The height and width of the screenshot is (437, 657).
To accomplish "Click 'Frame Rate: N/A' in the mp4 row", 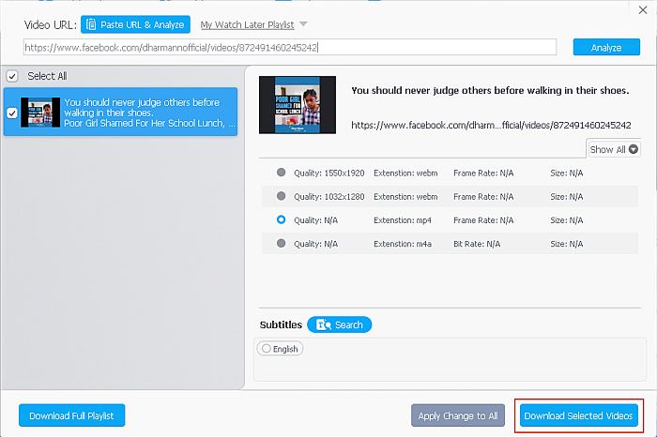I will click(483, 220).
